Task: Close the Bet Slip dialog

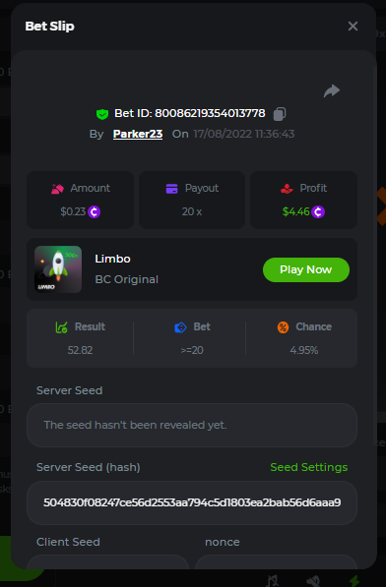Action: pos(353,27)
